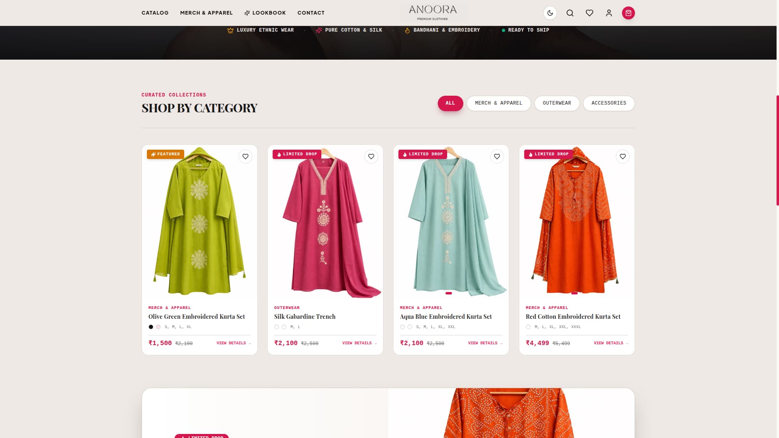This screenshot has height=438, width=779.
Task: Open Olive Green Embroidered Kurta Set title
Action: click(197, 317)
